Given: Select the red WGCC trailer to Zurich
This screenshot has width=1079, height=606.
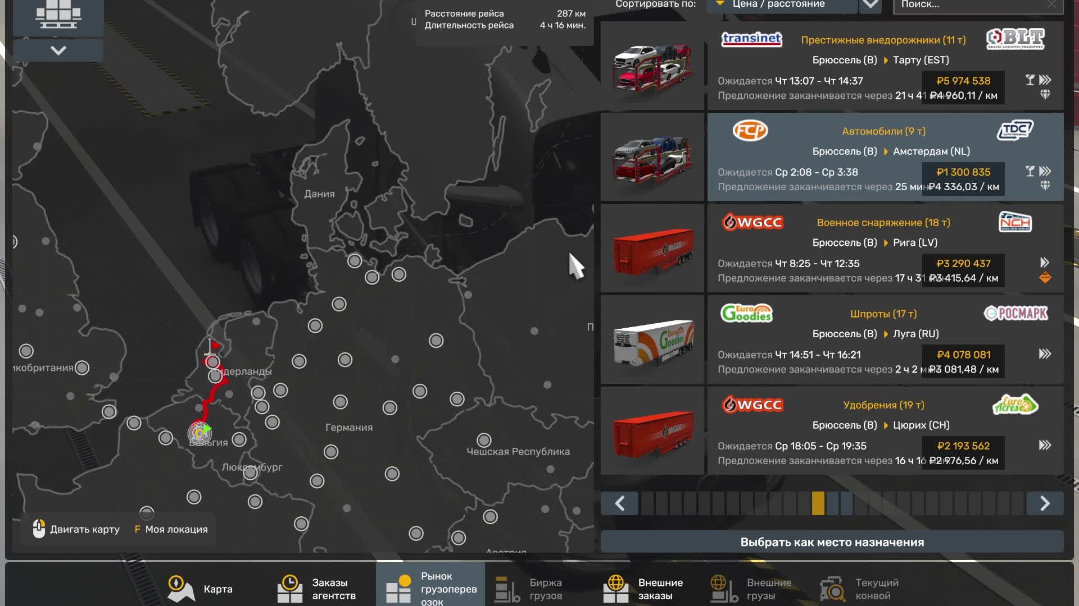Looking at the screenshot, I should [652, 431].
